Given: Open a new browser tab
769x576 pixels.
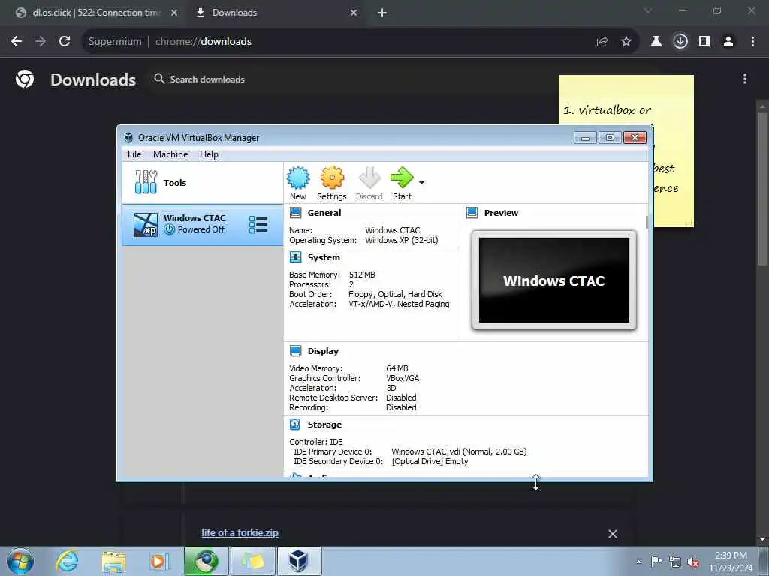Looking at the screenshot, I should click(382, 13).
